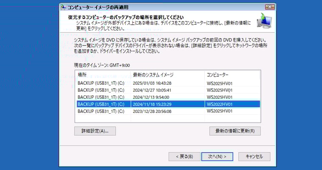The height and width of the screenshot is (170, 322).
Task: Click BACKUP (USB31_1T) location in 2023/12/28 row
Action: tap(101, 111)
